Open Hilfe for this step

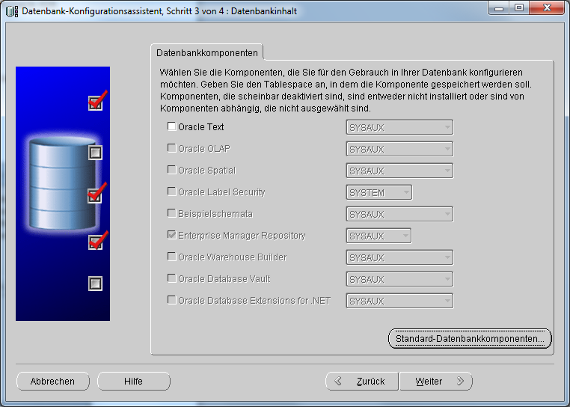133,381
